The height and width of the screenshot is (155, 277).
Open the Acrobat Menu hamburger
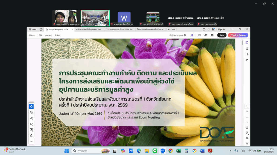[32, 29]
